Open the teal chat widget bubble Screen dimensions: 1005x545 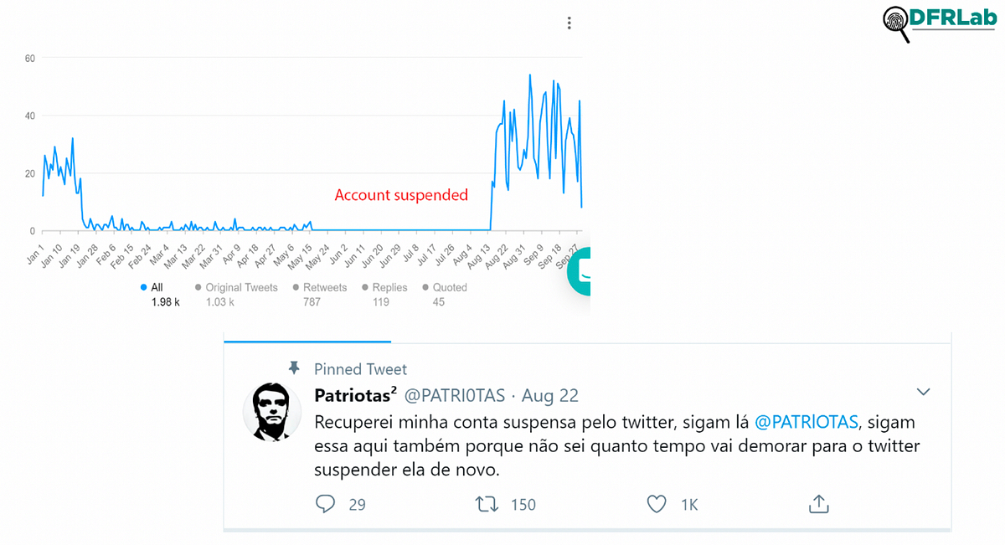coord(580,273)
